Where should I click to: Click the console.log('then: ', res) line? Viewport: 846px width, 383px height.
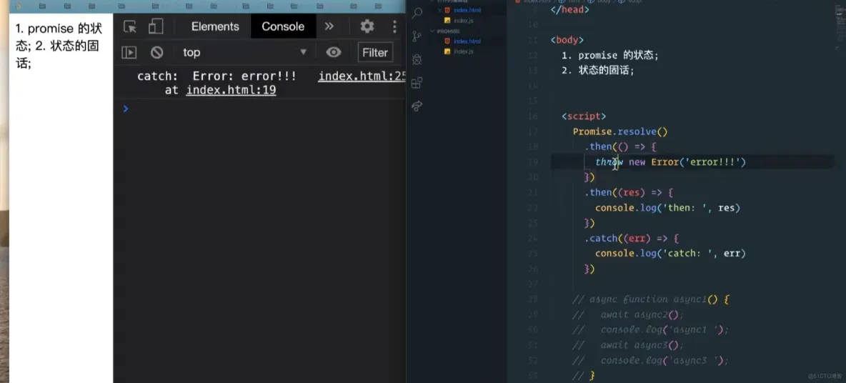click(667, 208)
